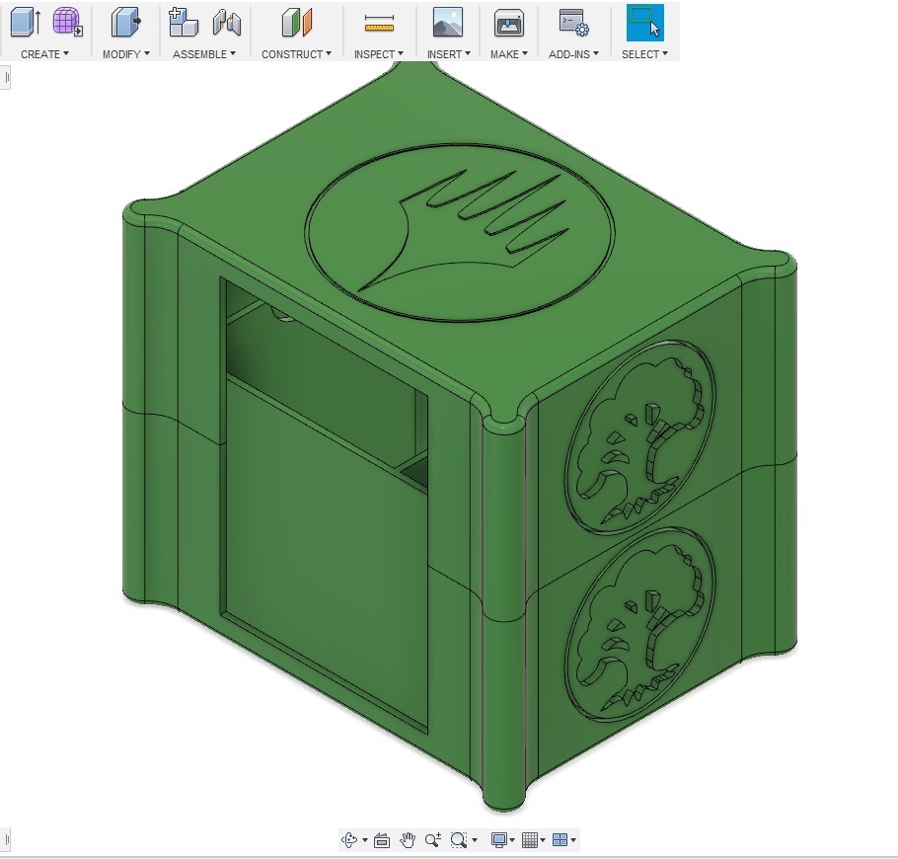Click the 3D Print Make icon
This screenshot has height=859, width=898.
coord(508,22)
